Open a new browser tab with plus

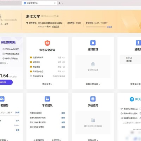point(60,3)
